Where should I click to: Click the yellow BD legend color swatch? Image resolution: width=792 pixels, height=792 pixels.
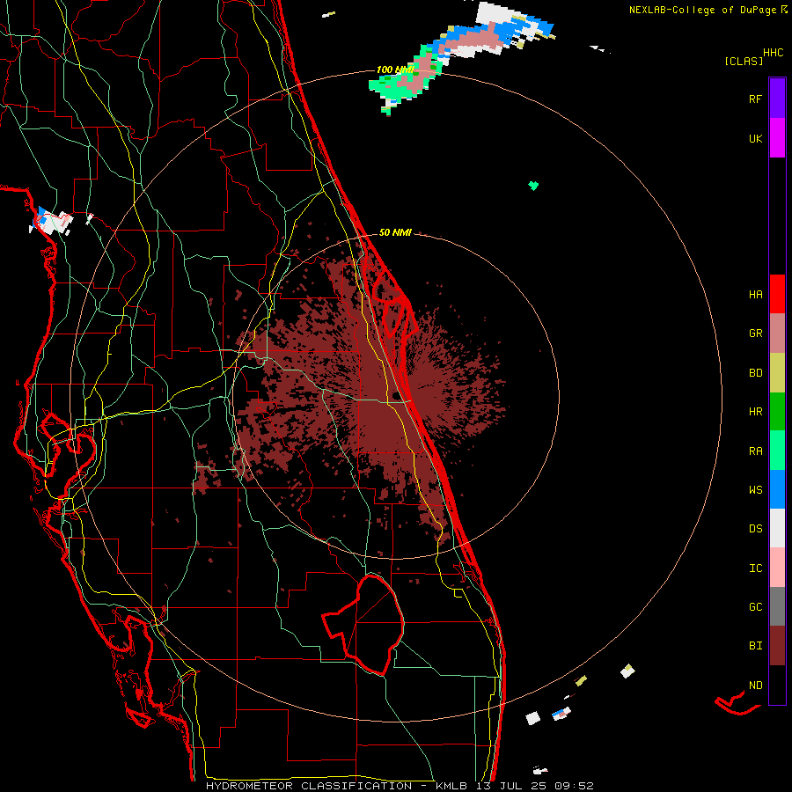pyautogui.click(x=777, y=373)
